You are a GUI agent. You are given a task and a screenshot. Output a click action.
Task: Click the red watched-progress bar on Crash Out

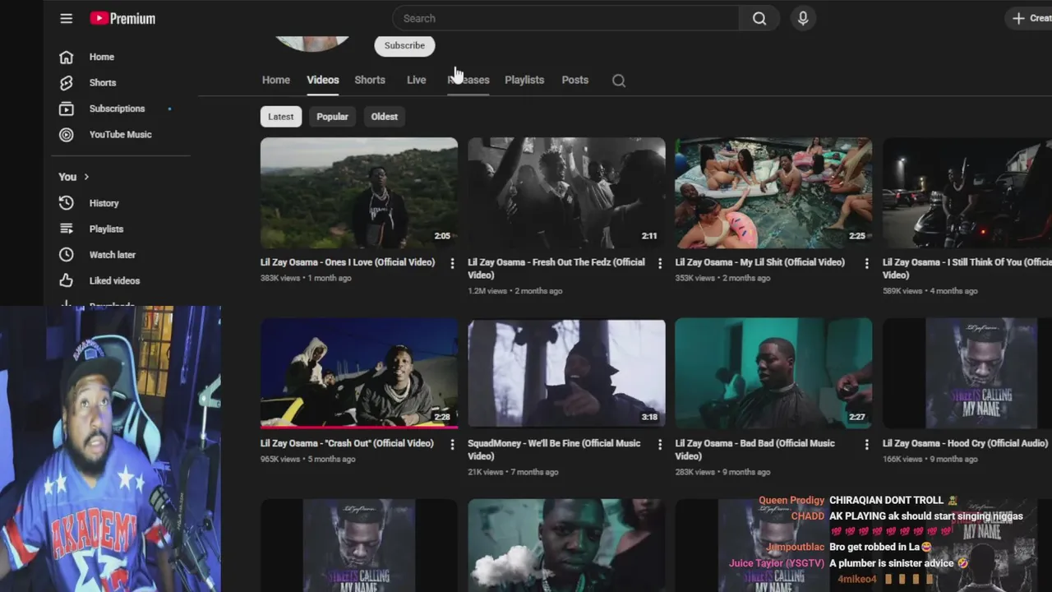[359, 427]
